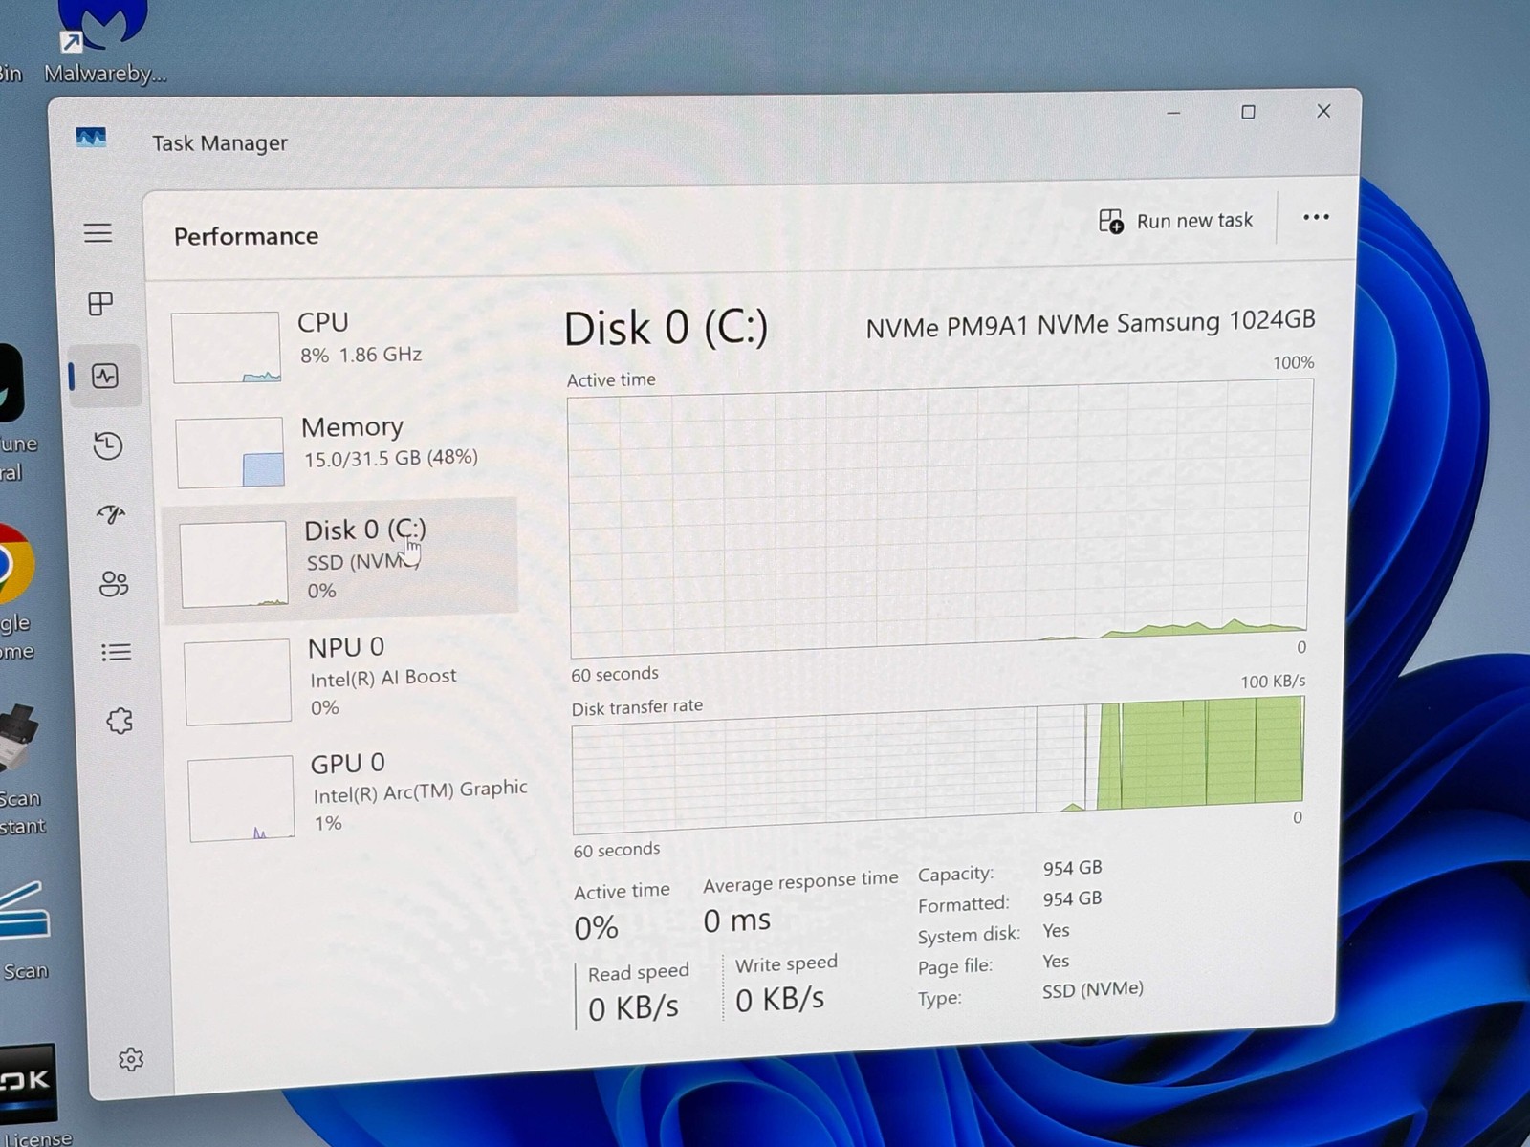This screenshot has height=1147, width=1530.
Task: Open the Services page puzzle icon
Action: (x=120, y=721)
